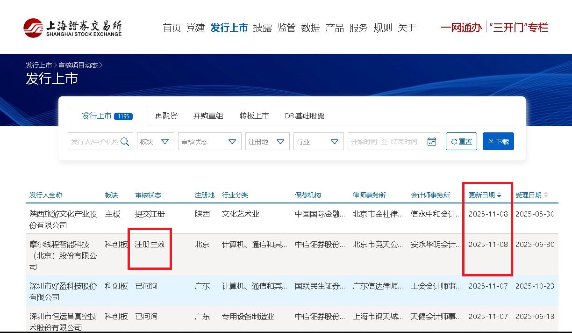572x333 pixels.
Task: Open 披露 in the top navigation
Action: pyautogui.click(x=262, y=28)
